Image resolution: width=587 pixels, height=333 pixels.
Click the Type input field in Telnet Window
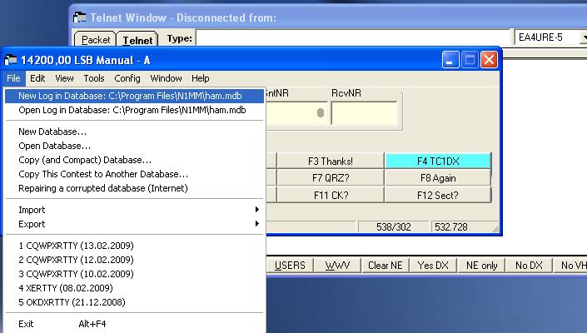[x=353, y=37]
